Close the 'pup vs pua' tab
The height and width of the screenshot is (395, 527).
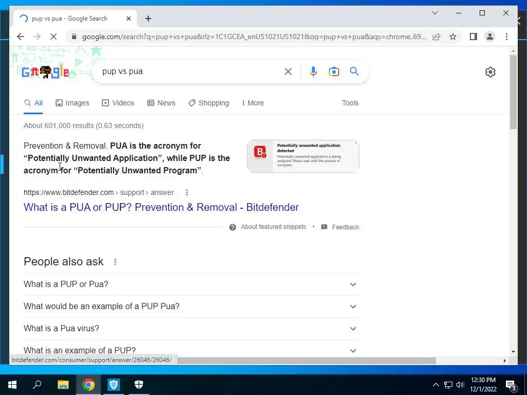[x=128, y=19]
